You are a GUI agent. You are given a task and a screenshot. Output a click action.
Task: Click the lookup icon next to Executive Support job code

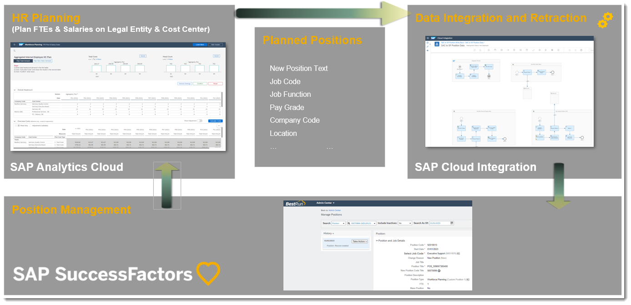pyautogui.click(x=459, y=253)
